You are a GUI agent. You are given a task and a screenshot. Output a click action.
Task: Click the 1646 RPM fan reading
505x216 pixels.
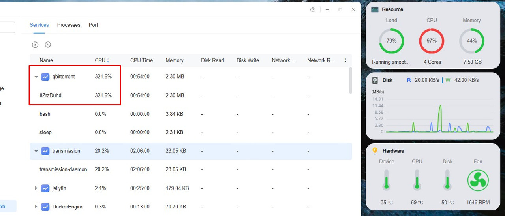tap(478, 202)
